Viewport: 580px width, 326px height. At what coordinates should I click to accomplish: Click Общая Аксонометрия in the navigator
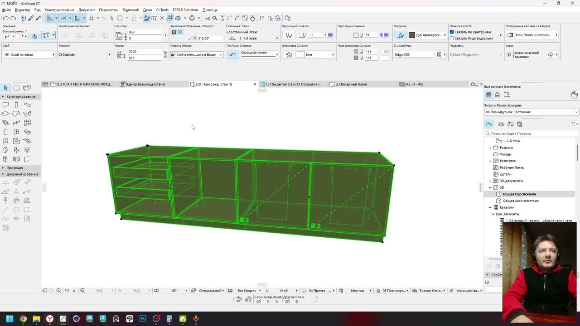[521, 201]
